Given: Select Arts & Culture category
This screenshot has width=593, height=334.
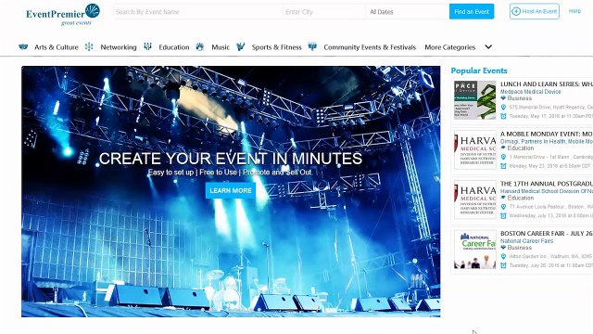Looking at the screenshot, I should 57,47.
